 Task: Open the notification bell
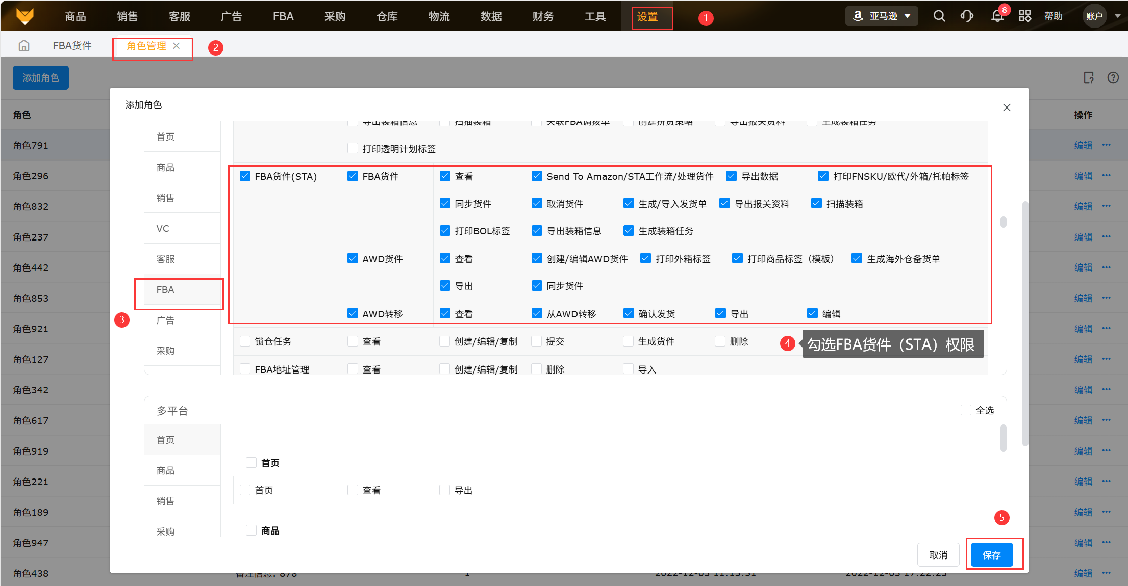click(x=997, y=16)
